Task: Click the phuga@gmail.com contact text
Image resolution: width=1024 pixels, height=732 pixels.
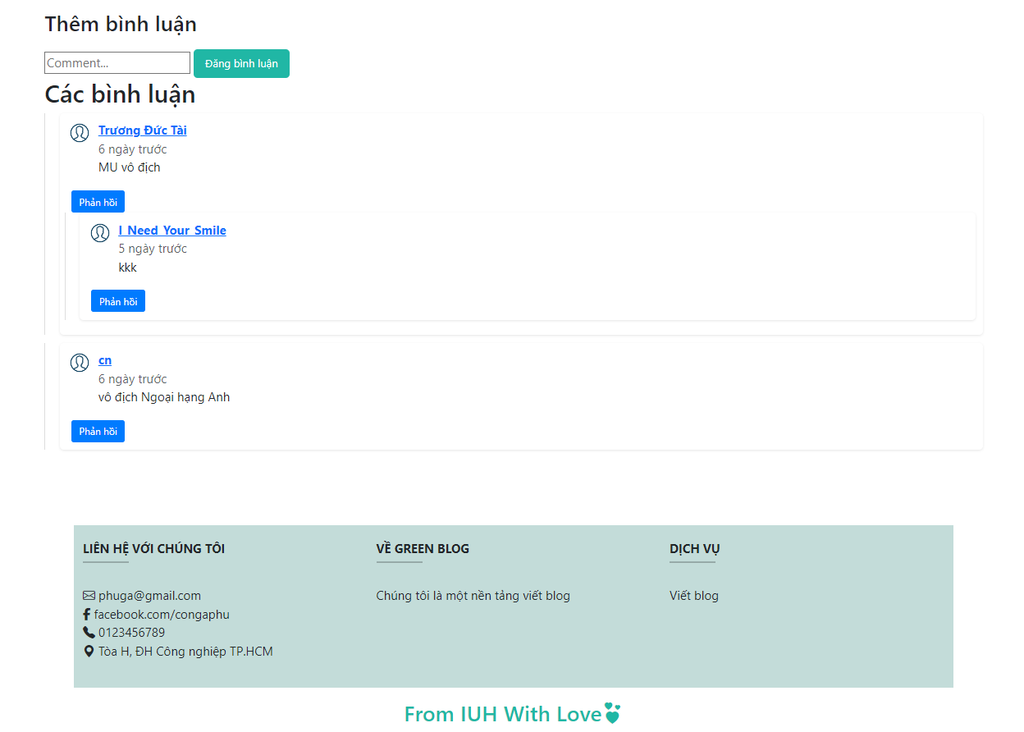Action: [149, 596]
